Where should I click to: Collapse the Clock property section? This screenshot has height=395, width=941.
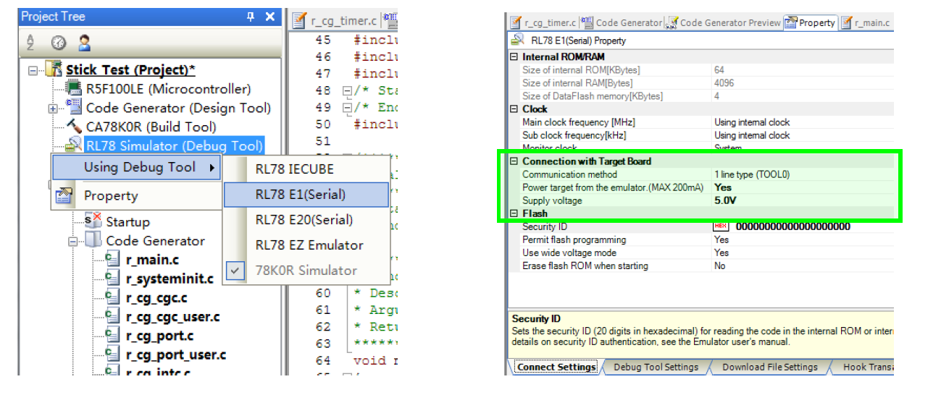(514, 109)
